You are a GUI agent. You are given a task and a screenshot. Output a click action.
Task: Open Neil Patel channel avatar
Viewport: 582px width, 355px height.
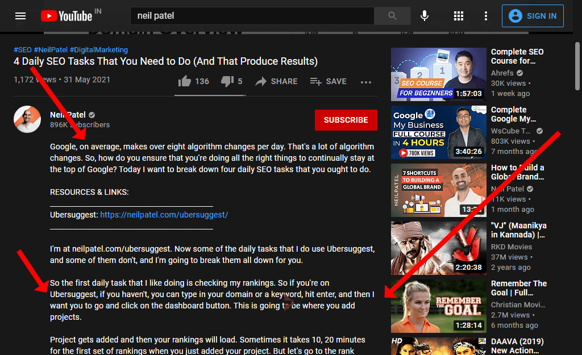(x=27, y=119)
